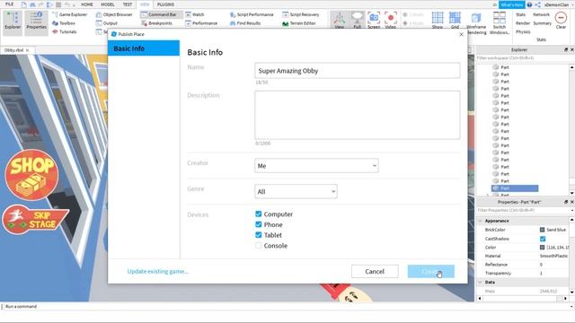Viewport: 575px width, 323px height.
Task: Click the Cancel button
Action: (375, 271)
